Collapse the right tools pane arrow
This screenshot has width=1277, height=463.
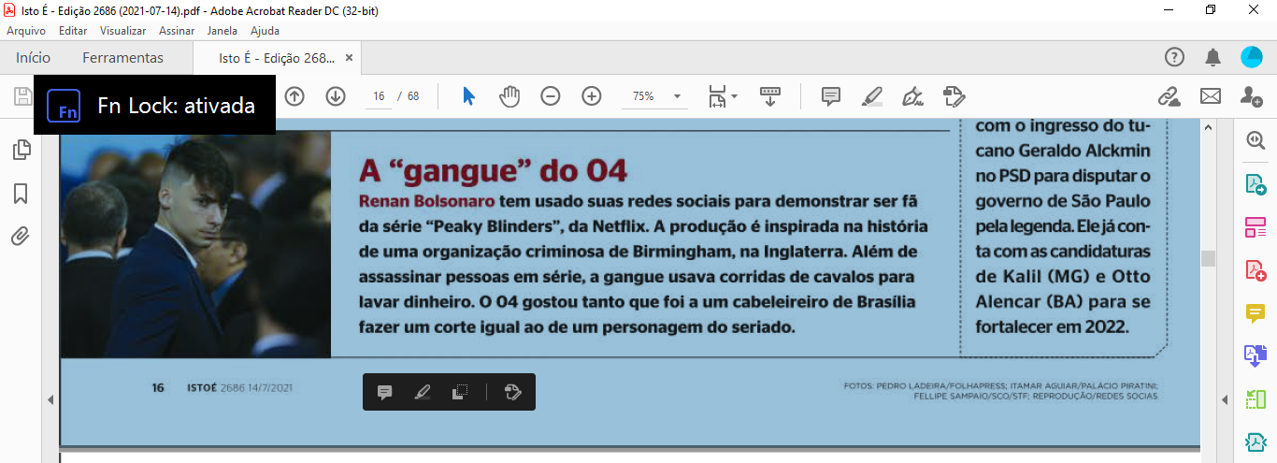pos(1225,400)
